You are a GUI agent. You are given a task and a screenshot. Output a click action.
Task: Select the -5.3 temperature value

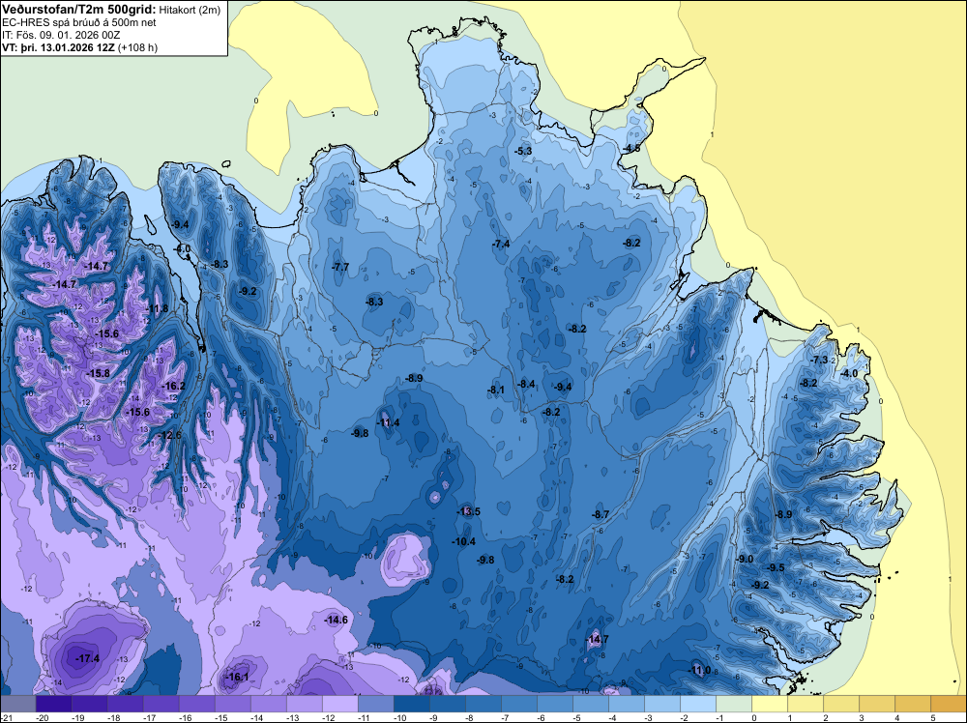(x=523, y=151)
